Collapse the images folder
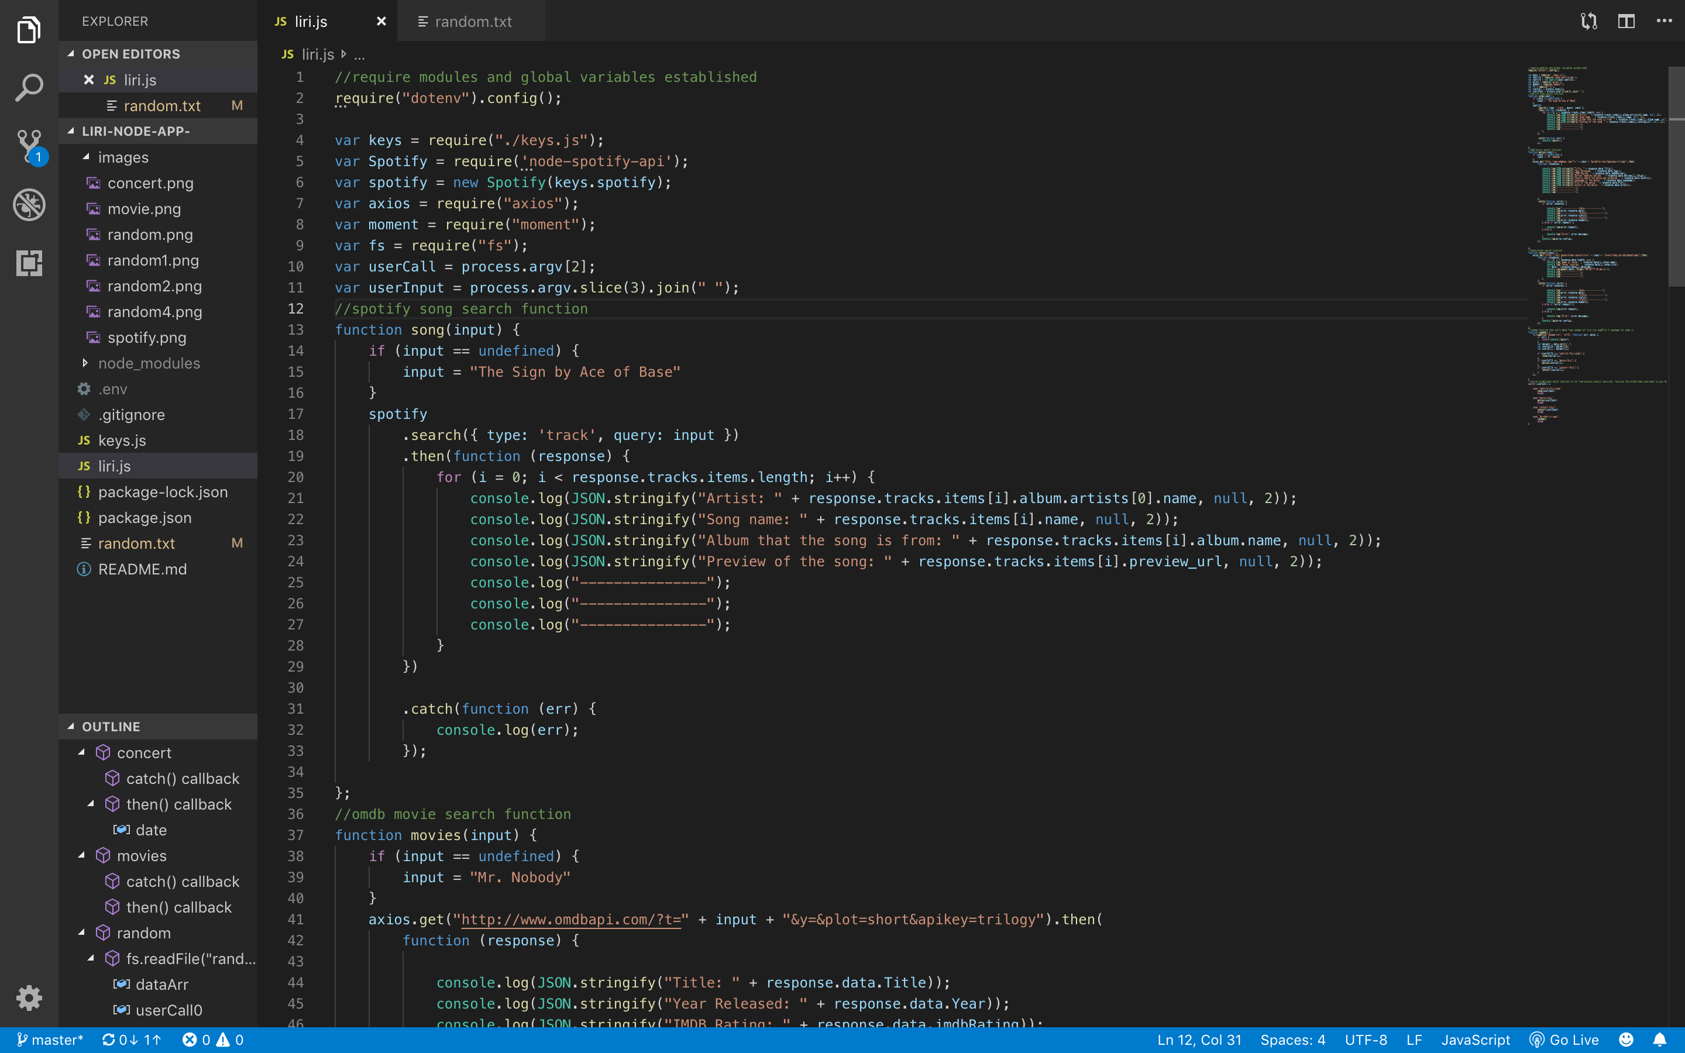Screen dimensions: 1685x1053 point(122,157)
